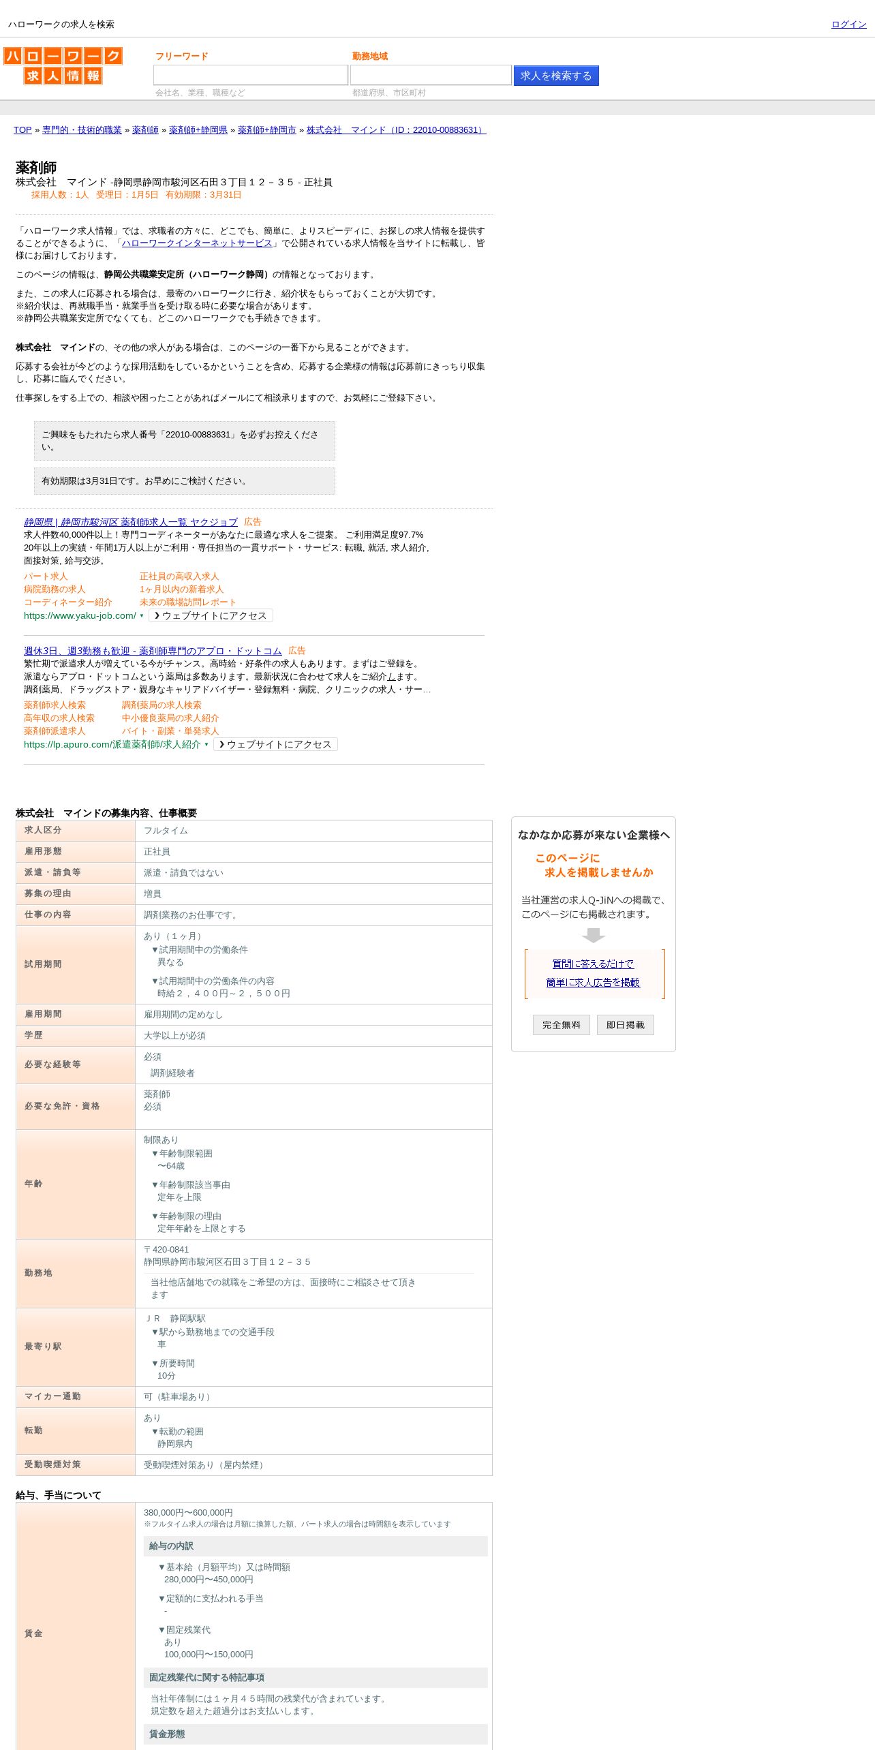Viewport: 875px width, 1750px height.
Task: Go to TOP breadcrumb link
Action: tap(22, 130)
